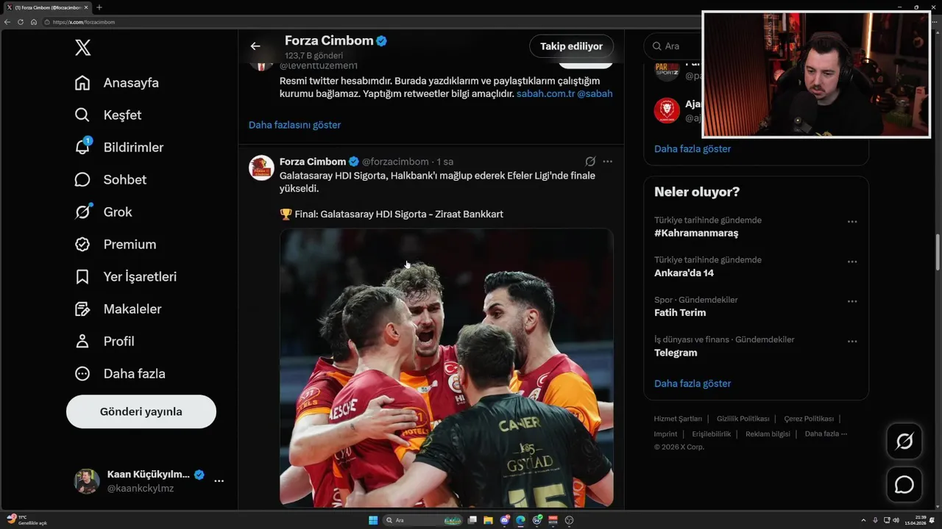
Task: Reload the page in the browser
Action: tap(21, 22)
